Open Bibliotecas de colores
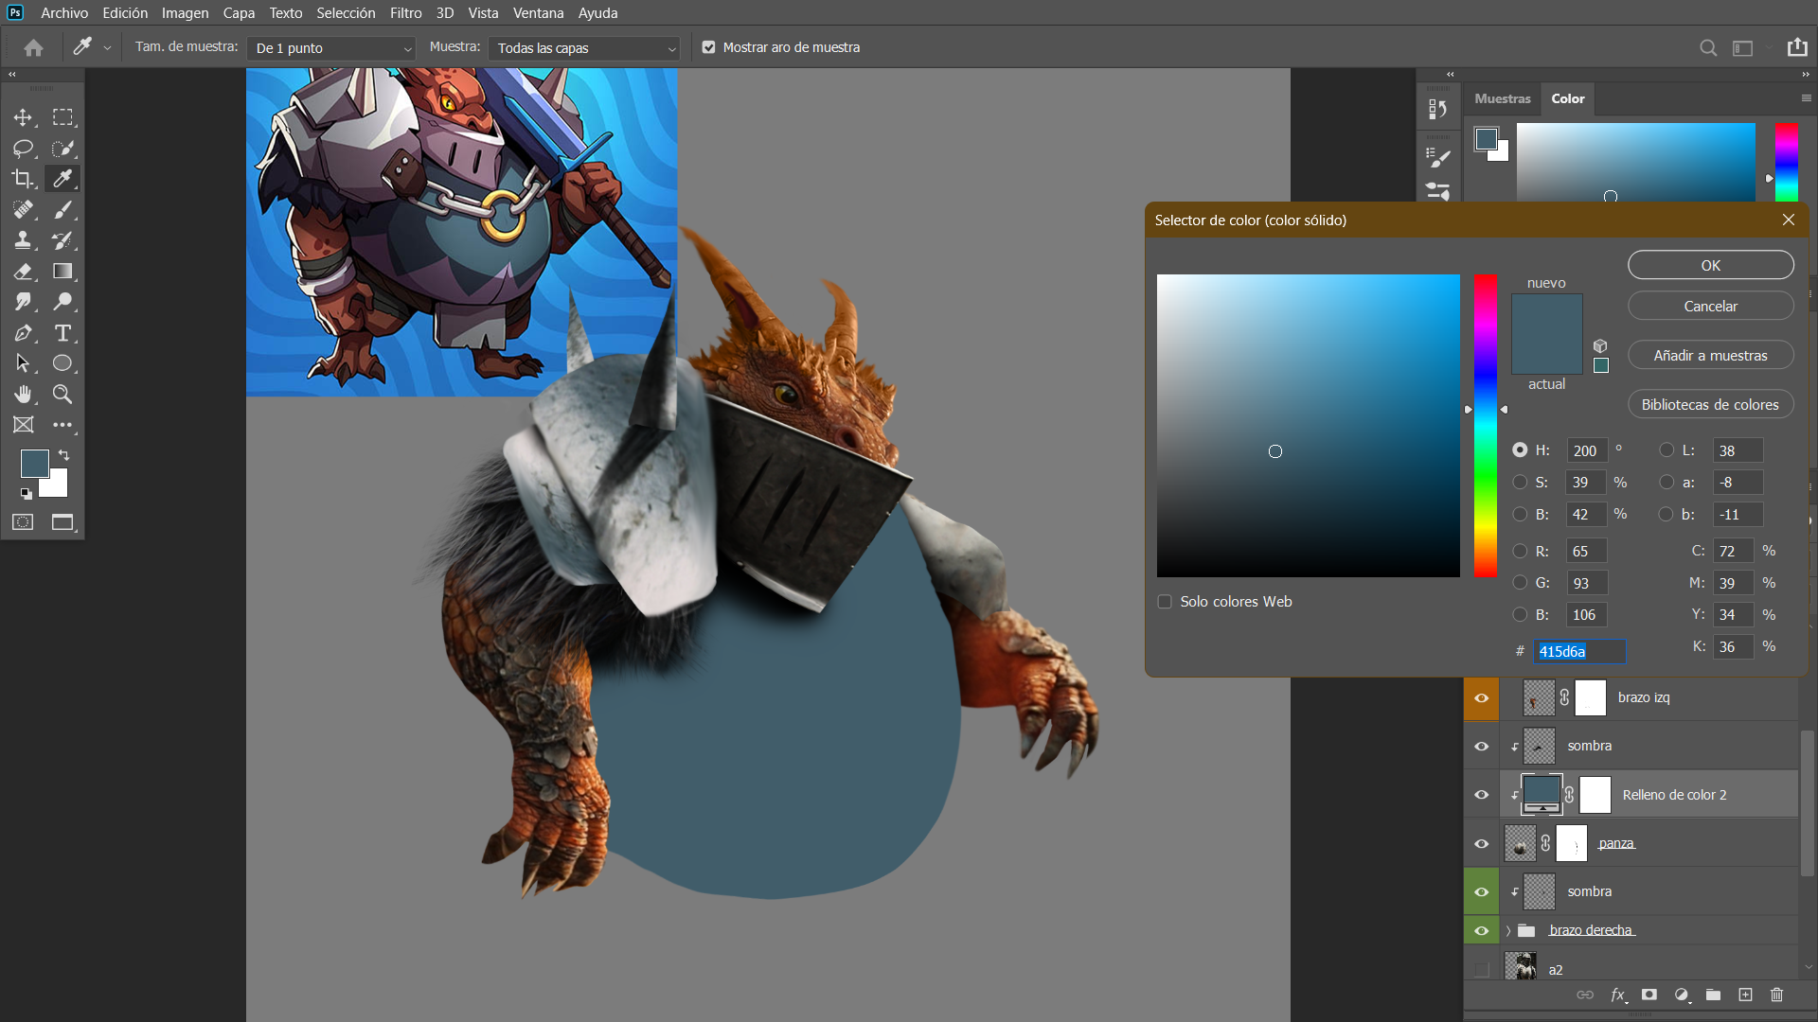 [x=1710, y=405]
